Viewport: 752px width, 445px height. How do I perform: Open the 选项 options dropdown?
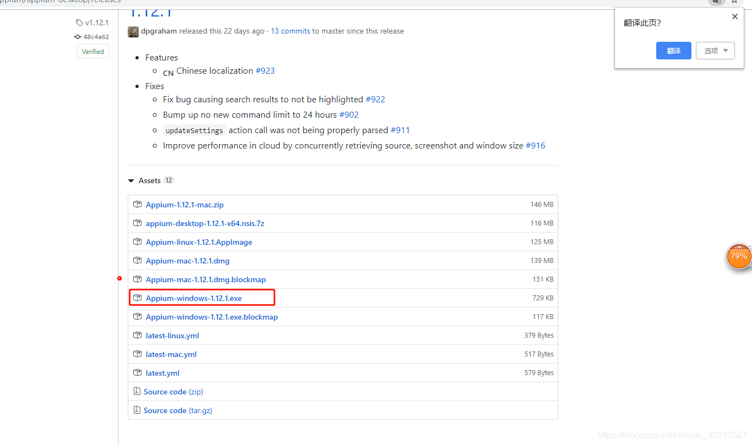(715, 51)
